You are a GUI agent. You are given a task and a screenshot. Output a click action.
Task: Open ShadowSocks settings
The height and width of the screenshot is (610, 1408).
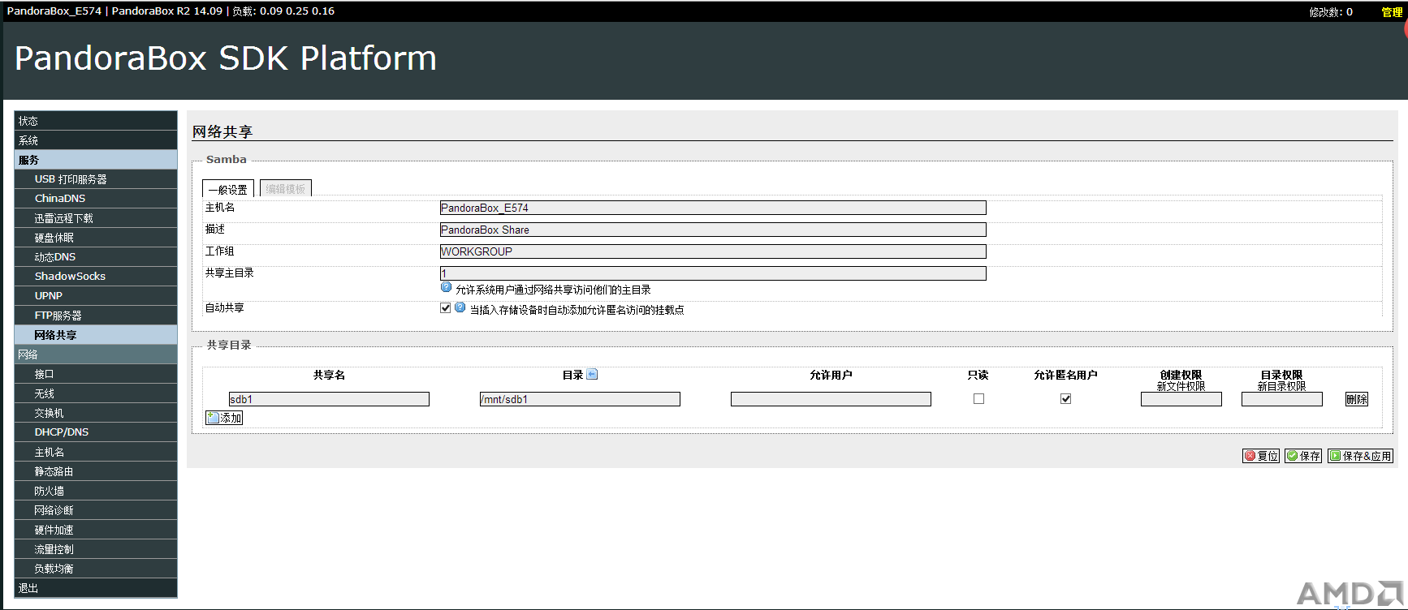[x=96, y=277]
